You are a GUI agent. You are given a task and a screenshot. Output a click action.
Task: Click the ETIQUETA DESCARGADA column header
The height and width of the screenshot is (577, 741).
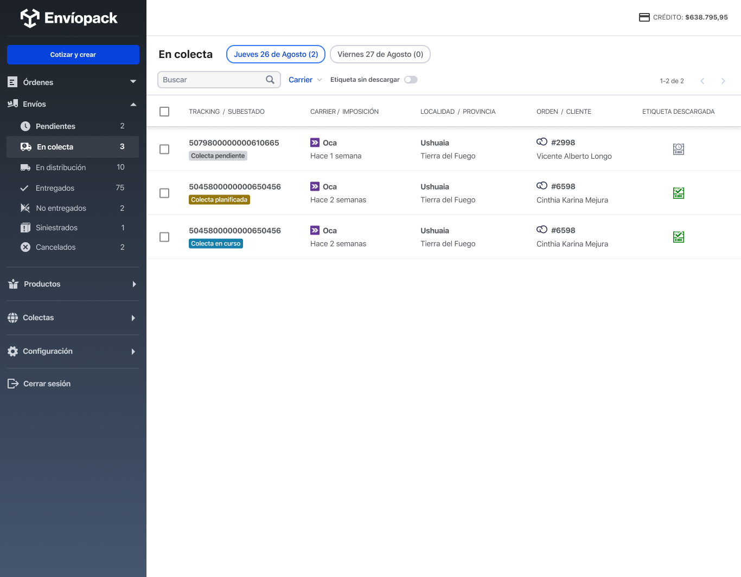[679, 112]
